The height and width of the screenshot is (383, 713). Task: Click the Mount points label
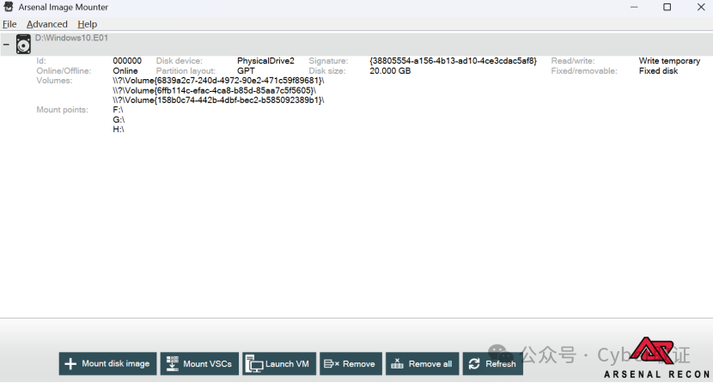click(63, 110)
